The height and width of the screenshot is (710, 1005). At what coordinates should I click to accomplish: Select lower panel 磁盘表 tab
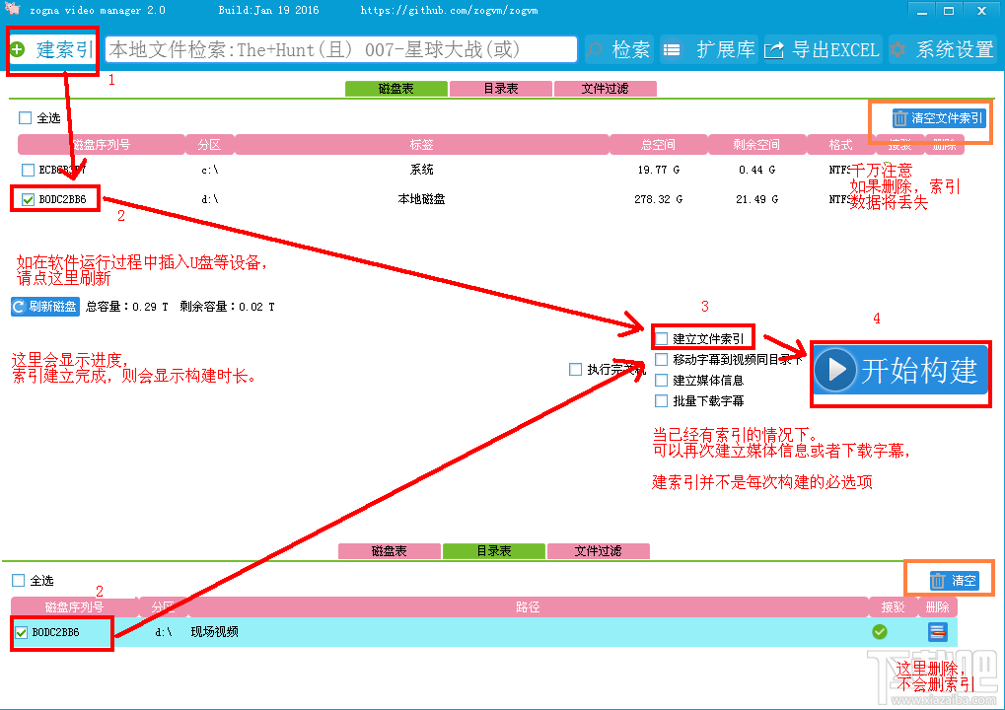(389, 551)
